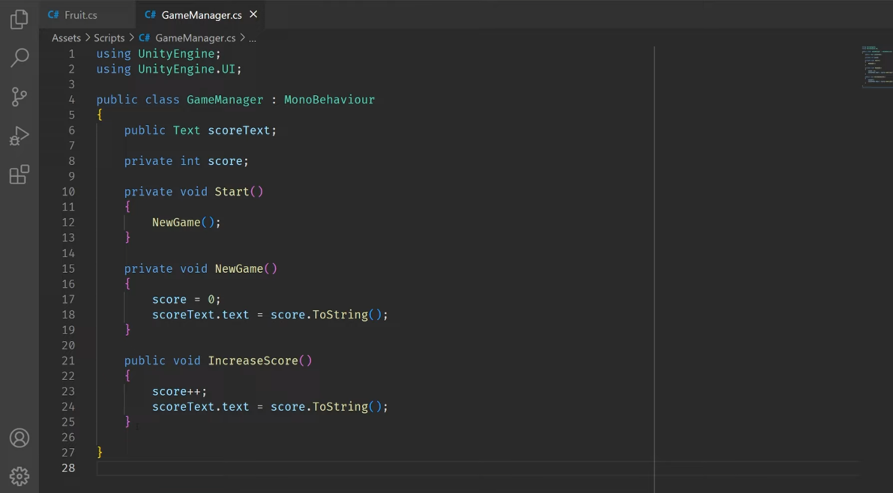Click 'Start' method name on line 10

click(x=231, y=191)
